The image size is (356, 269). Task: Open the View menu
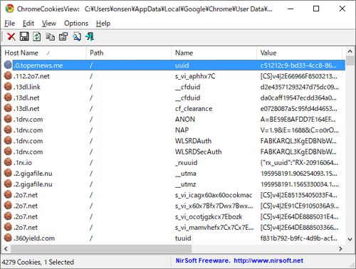(49, 23)
